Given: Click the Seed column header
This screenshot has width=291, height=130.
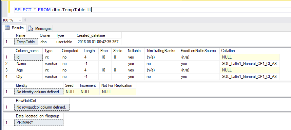Looking at the screenshot, I should coord(71,85).
